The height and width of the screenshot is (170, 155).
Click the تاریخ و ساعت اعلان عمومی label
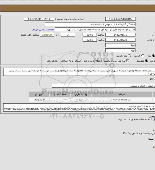[x=70, y=19]
